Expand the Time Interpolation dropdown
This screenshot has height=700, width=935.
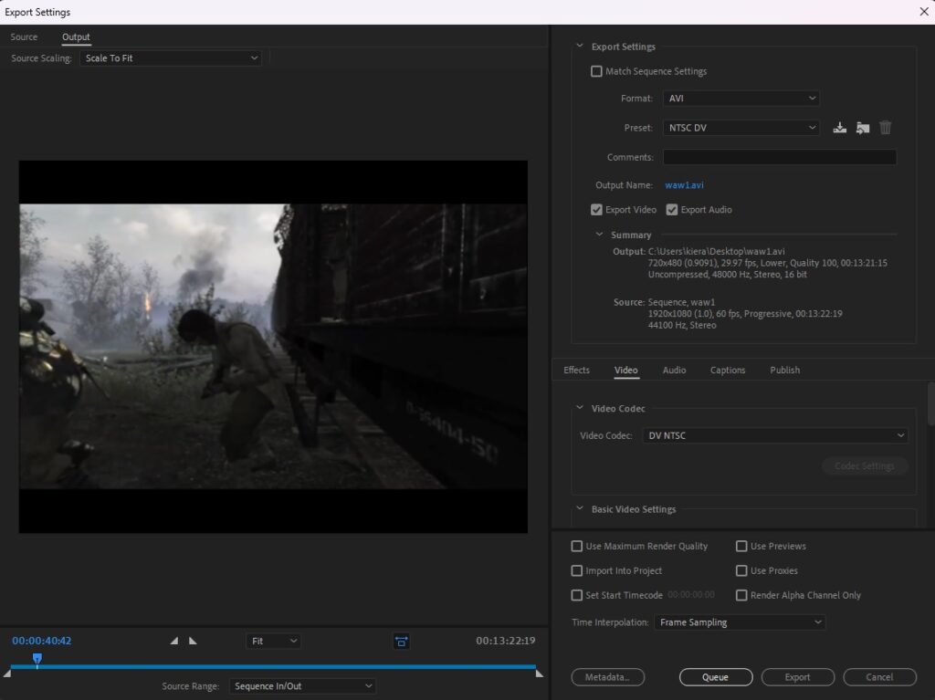(x=740, y=622)
